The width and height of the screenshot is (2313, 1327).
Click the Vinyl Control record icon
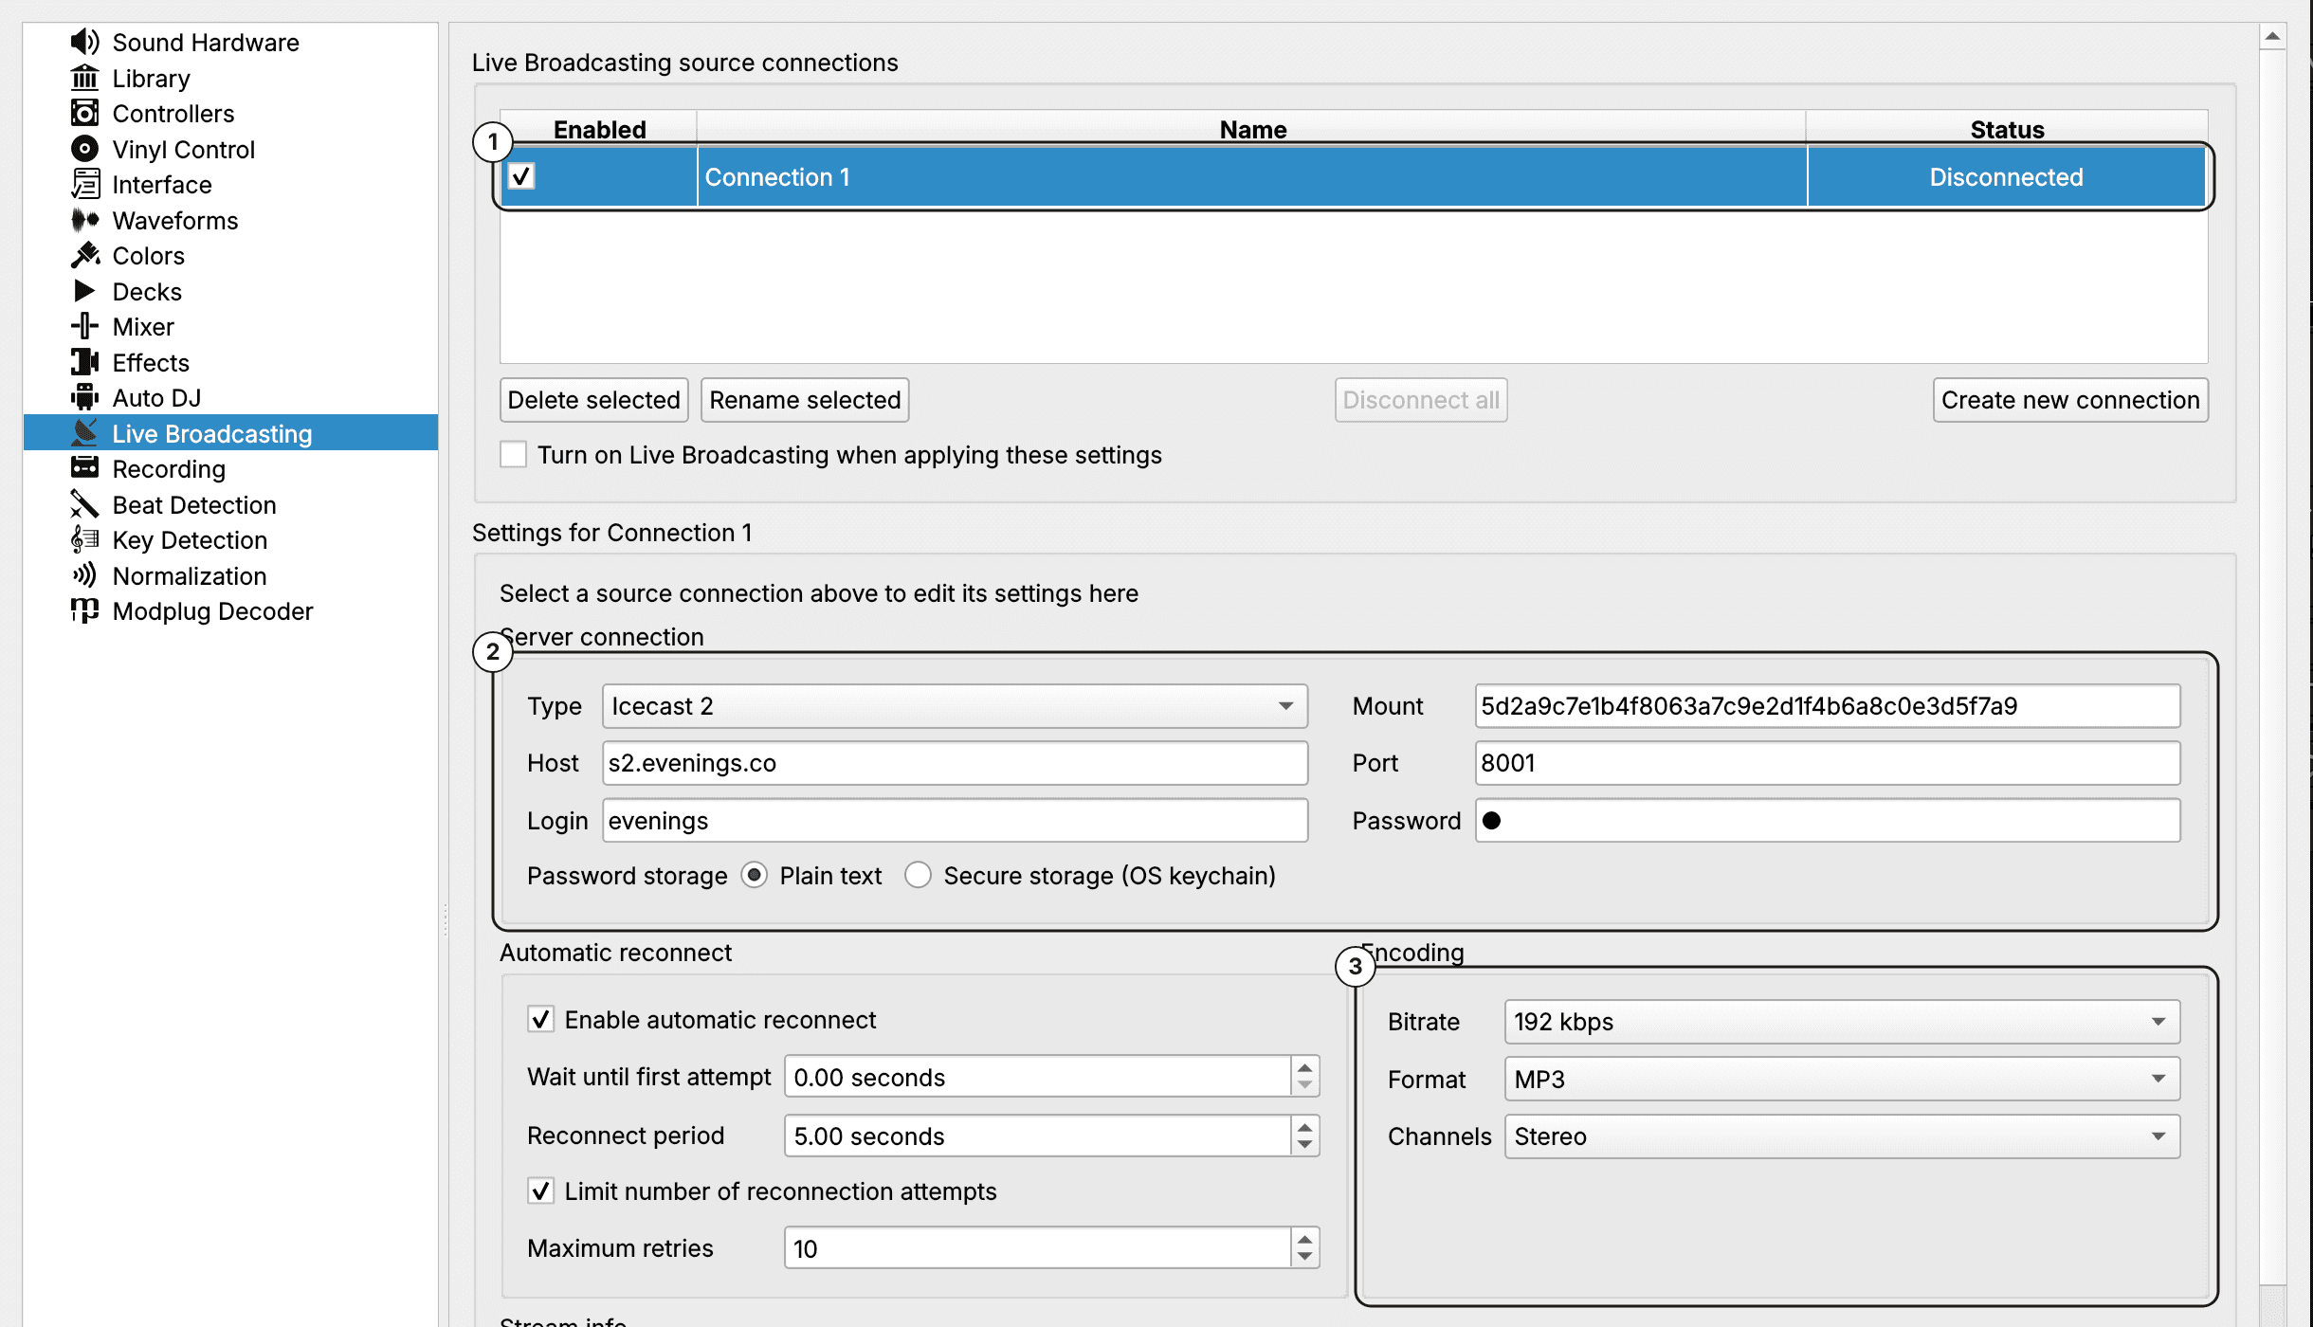(84, 149)
